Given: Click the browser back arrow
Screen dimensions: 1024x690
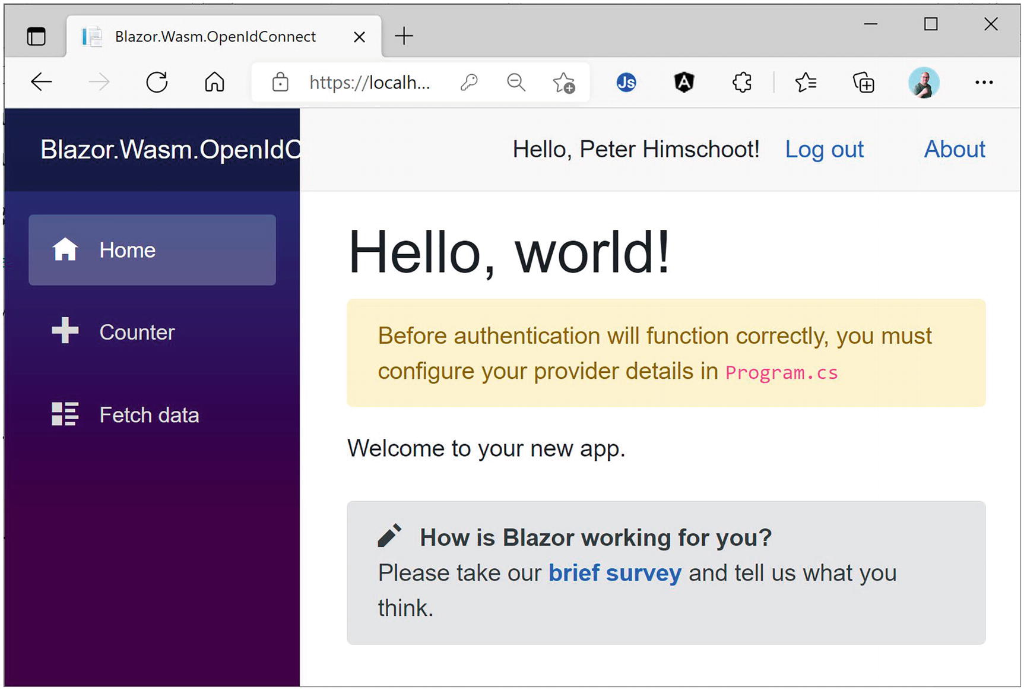Looking at the screenshot, I should pos(42,82).
